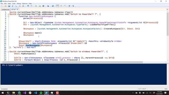Run Selection with the green page-play icon
Viewport: 169px width, 95px height.
tap(40, 6)
